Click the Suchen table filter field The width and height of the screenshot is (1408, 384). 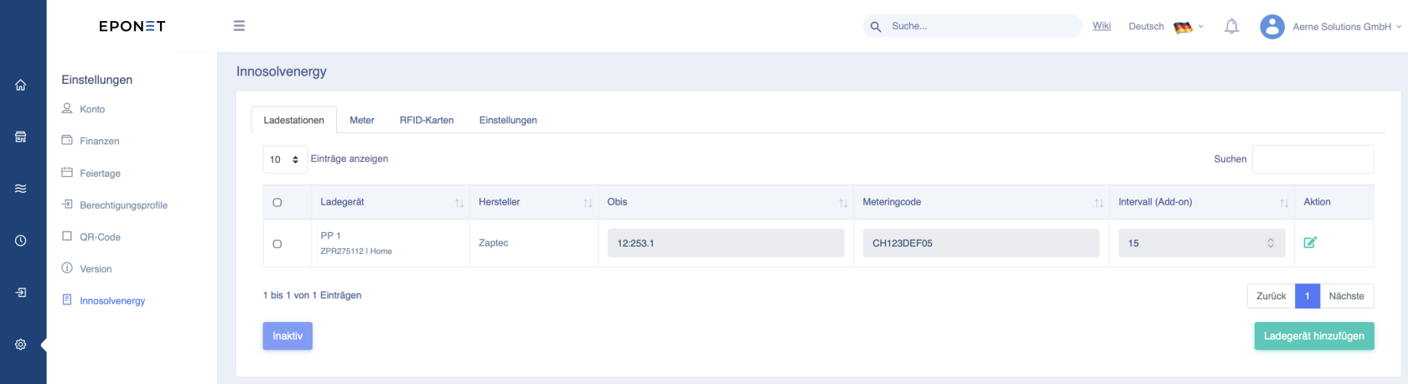coord(1312,159)
